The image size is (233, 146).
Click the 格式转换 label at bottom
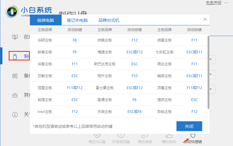pos(145,142)
